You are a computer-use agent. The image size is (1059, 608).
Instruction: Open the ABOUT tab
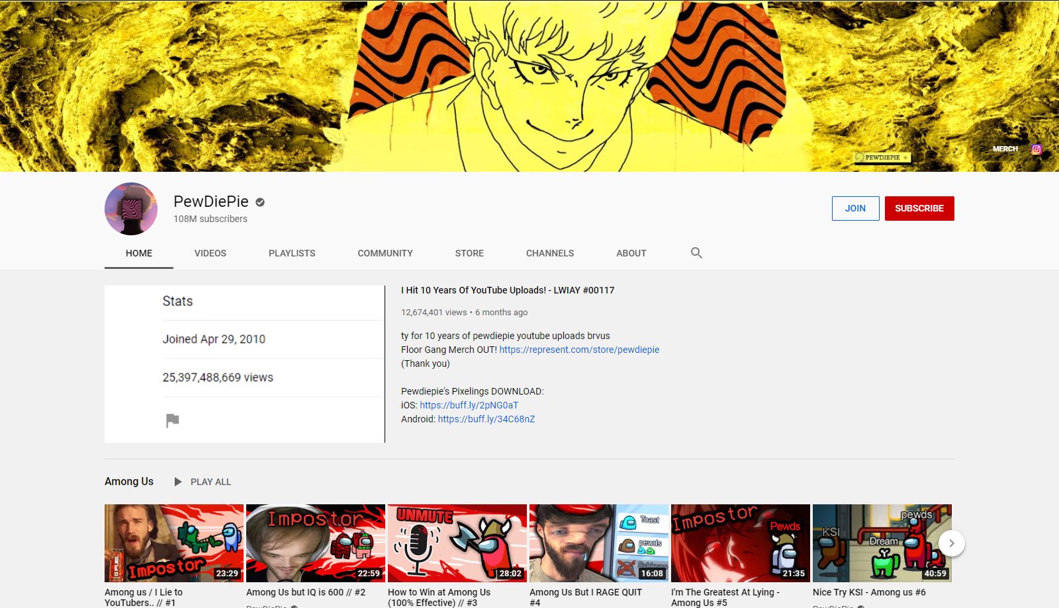(x=631, y=253)
